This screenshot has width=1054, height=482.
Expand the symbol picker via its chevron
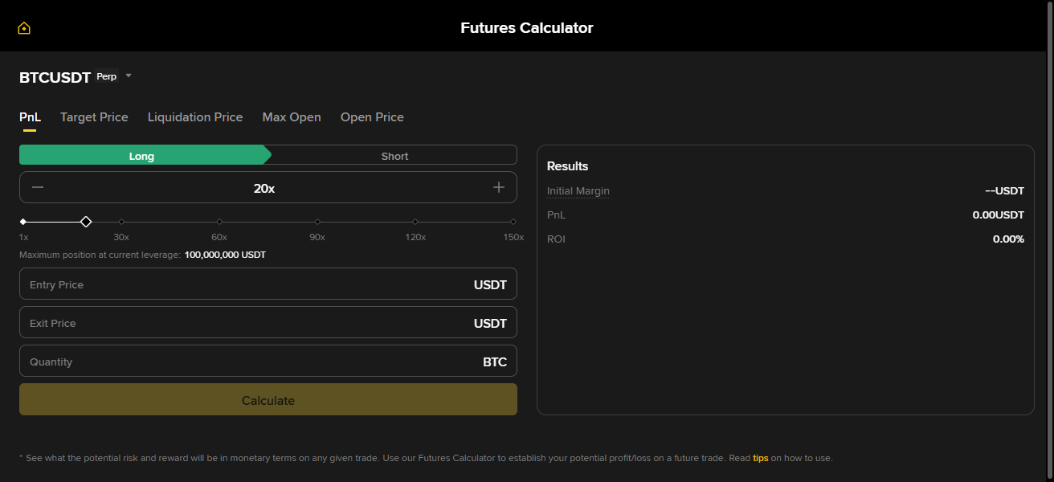(x=129, y=76)
